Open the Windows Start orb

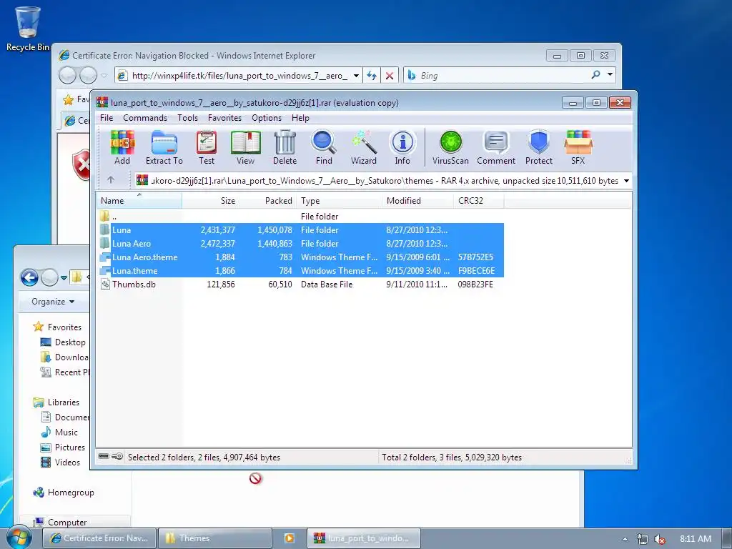[19, 538]
